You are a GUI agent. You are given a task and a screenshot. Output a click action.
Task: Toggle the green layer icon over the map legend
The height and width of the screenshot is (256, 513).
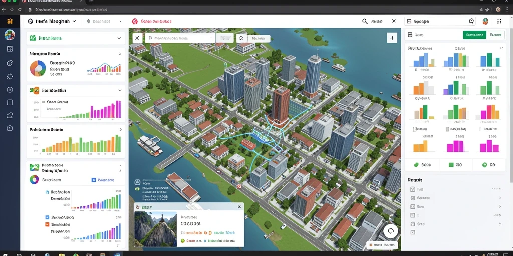point(137,188)
